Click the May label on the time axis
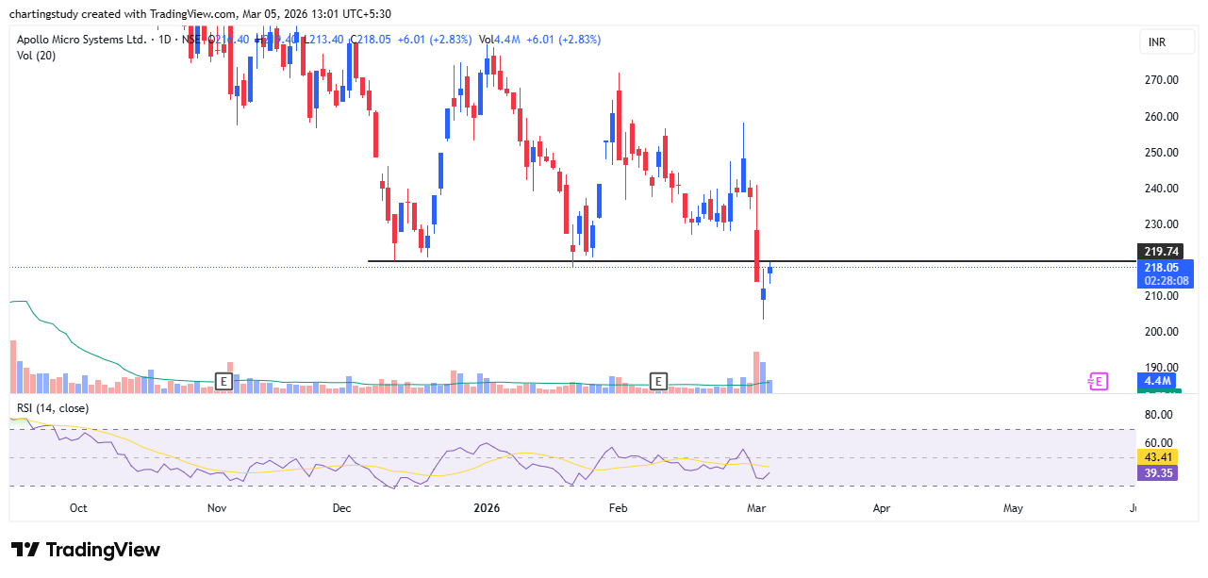 click(x=1013, y=508)
